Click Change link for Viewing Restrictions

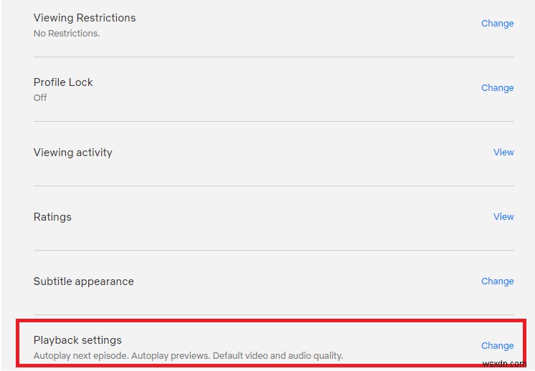pyautogui.click(x=497, y=23)
